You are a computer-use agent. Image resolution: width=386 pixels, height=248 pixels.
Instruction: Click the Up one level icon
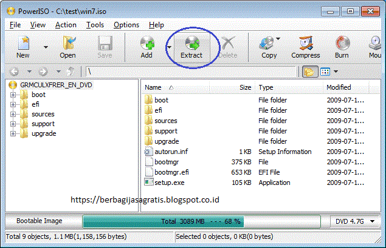(x=71, y=72)
